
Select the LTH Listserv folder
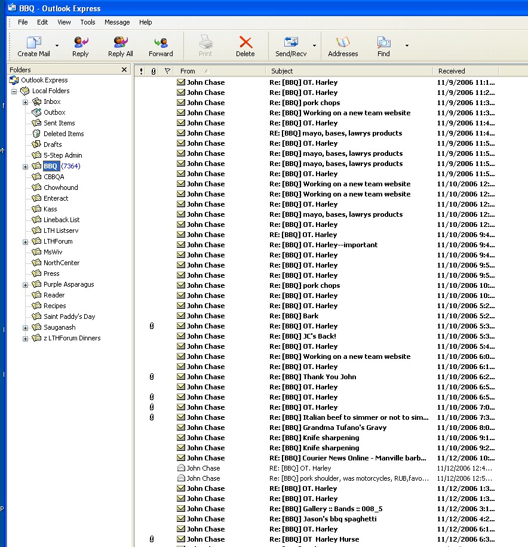(x=61, y=231)
